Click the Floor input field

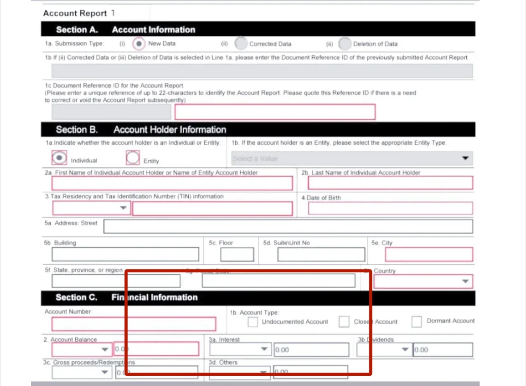237,254
